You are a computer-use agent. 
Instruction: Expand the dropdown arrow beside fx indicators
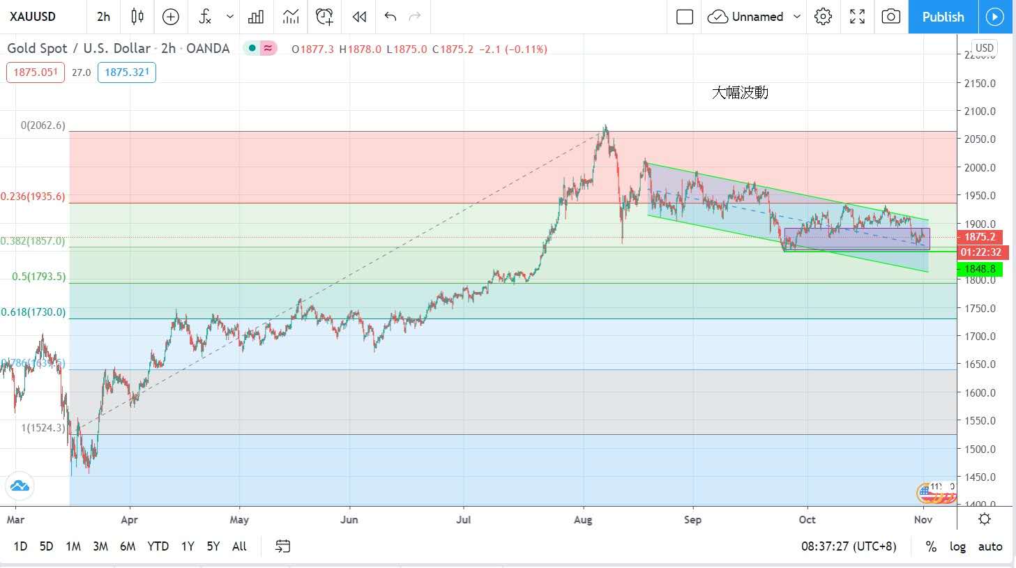coord(230,17)
